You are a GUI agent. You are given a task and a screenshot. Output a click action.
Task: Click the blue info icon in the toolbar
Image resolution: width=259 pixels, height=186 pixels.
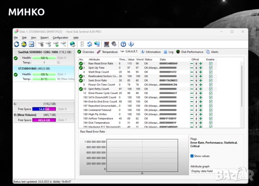click(x=131, y=44)
